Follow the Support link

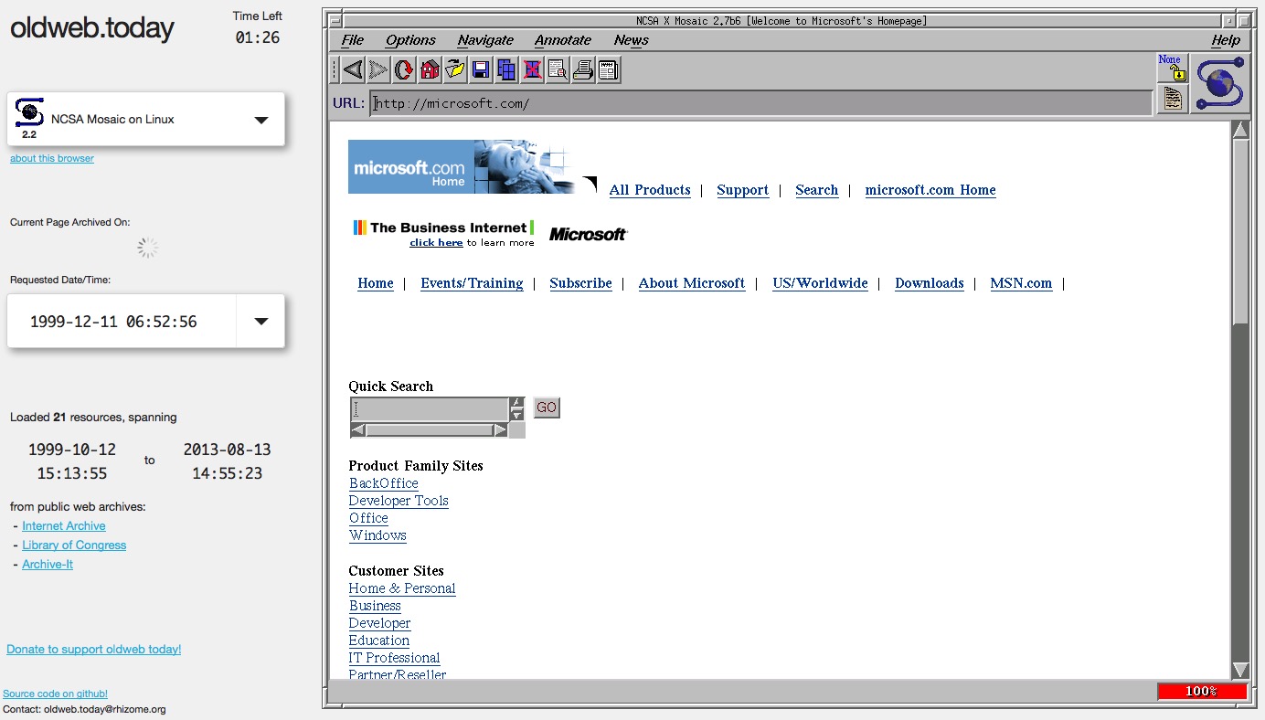coord(742,190)
